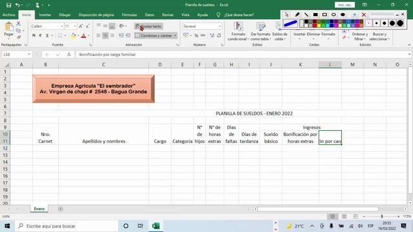The width and height of the screenshot is (413, 232).
Task: Increase font size with large A icon
Action: point(81,26)
